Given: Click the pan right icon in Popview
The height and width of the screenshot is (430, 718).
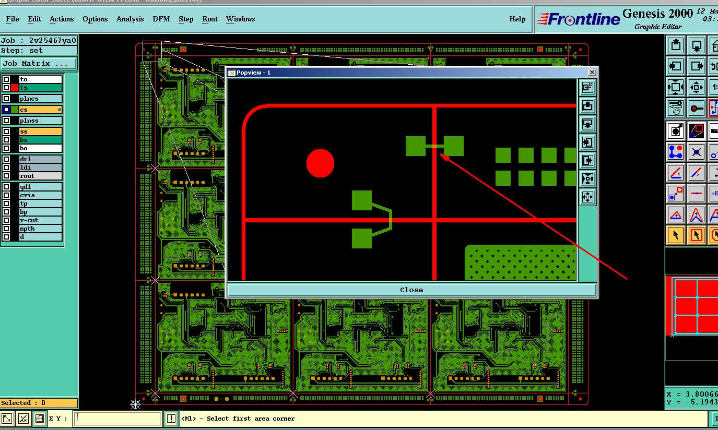Looking at the screenshot, I should tap(587, 161).
